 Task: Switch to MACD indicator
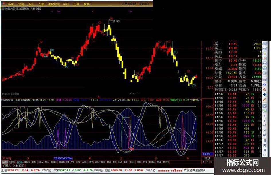click(27, 162)
